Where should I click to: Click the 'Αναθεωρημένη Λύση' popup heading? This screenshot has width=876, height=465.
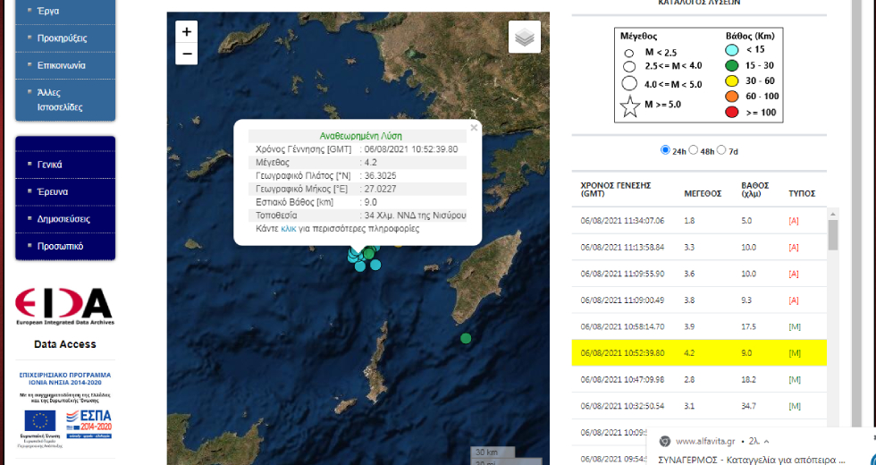[360, 136]
